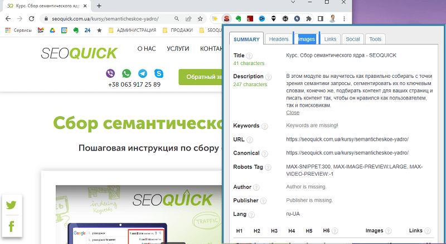Image resolution: width=446 pixels, height=244 pixels.
Task: Share via the Facebook f icon
Action: click(11, 226)
